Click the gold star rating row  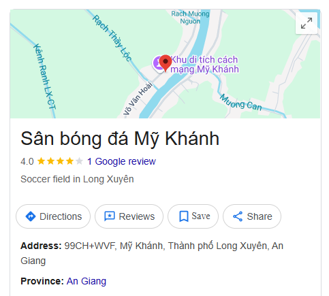60,161
